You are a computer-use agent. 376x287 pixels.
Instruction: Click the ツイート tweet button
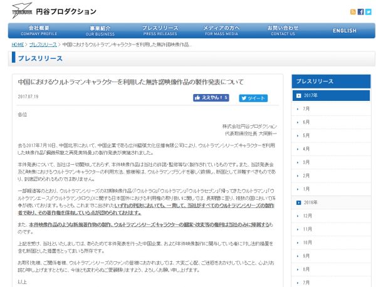(253, 98)
